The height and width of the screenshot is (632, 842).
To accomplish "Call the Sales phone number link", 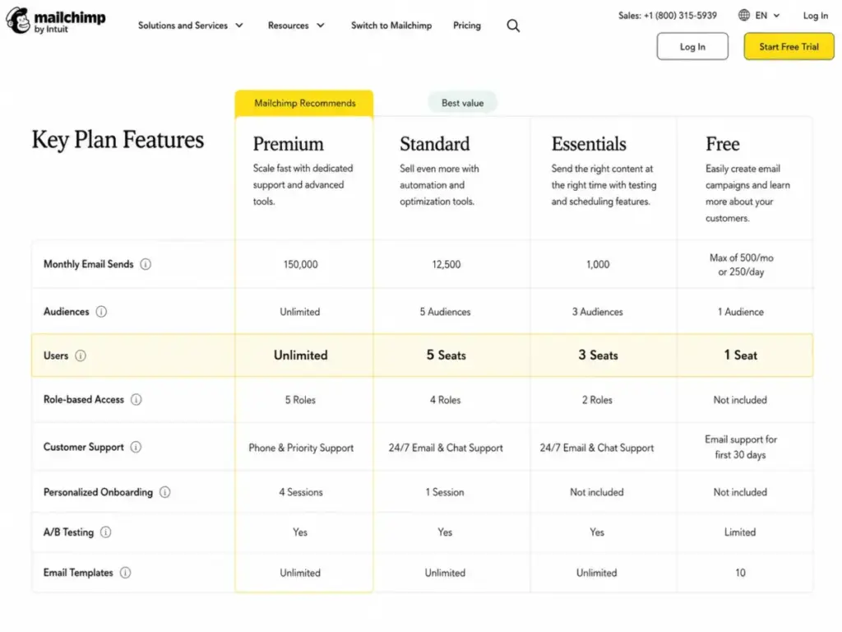I will coord(668,16).
